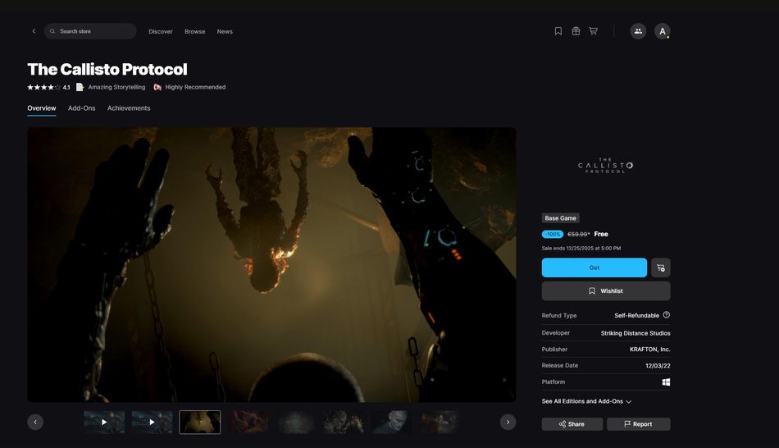Select the Overview tab

click(x=42, y=108)
